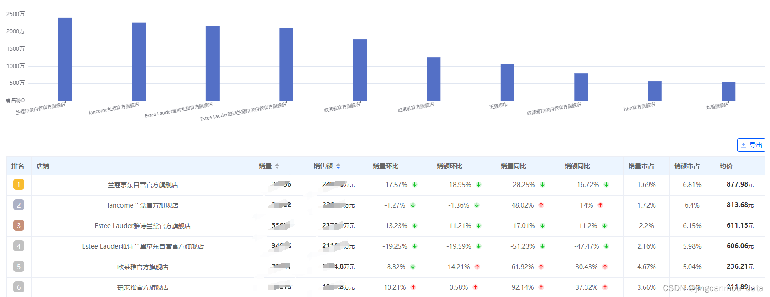Image resolution: width=770 pixels, height=297 pixels.
Task: Select store lancome兰蔻官方旗舰店 in table
Action: (143, 205)
